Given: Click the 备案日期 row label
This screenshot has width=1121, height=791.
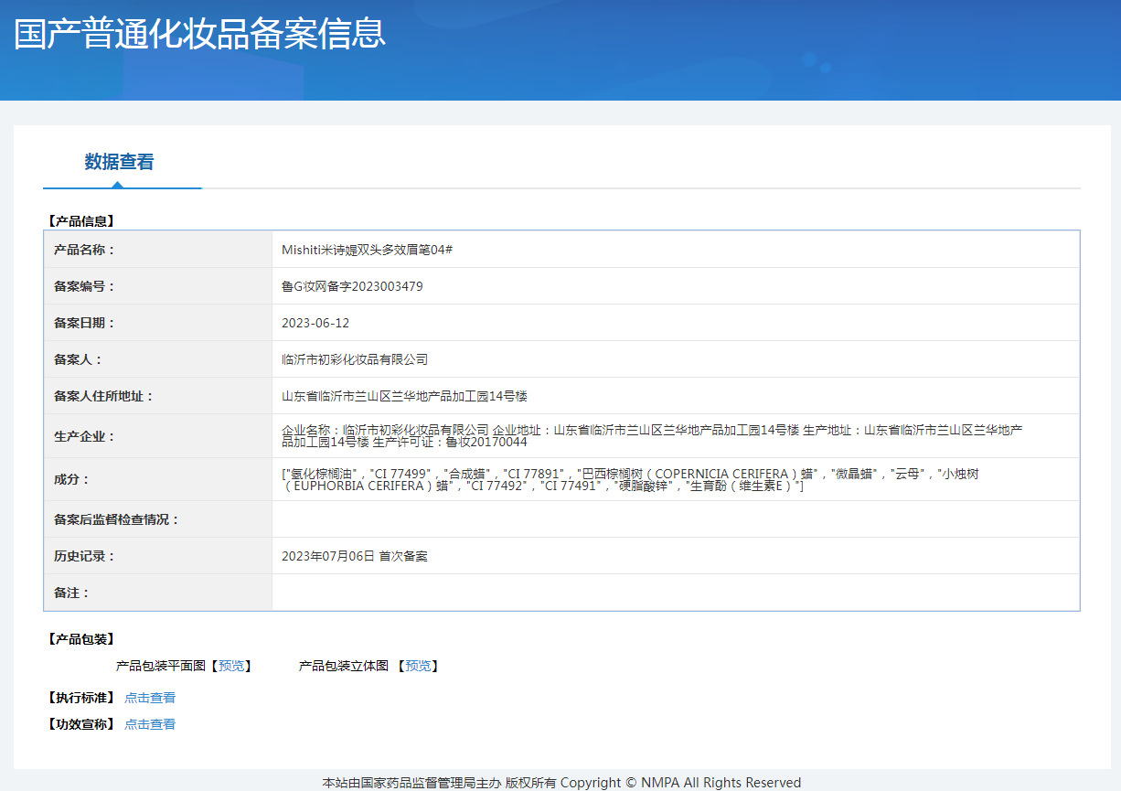Looking at the screenshot, I should [x=84, y=323].
